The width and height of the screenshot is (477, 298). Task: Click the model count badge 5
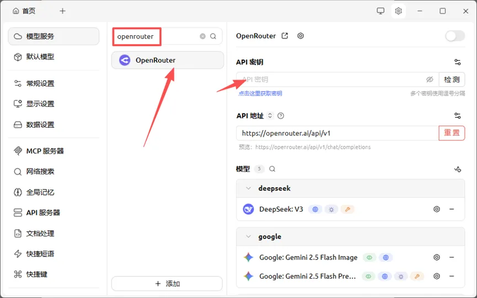(259, 169)
